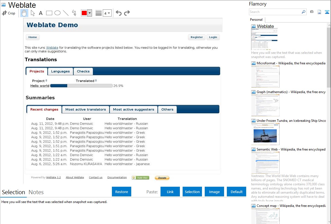Click into the Flamory Search field
Viewport: 331px width, 224px height.
275,12
